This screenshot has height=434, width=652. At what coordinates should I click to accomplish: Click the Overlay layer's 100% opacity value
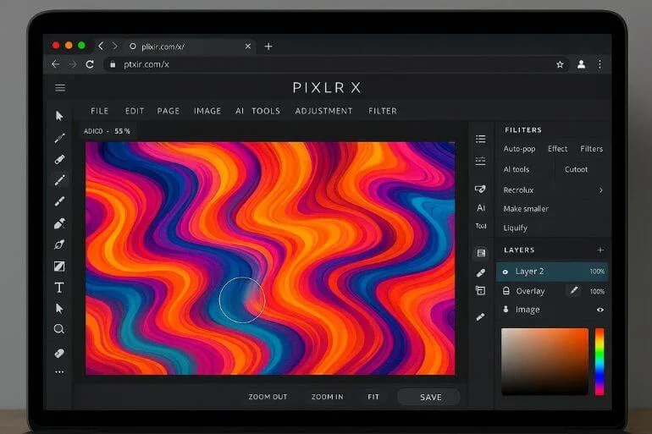pos(597,292)
